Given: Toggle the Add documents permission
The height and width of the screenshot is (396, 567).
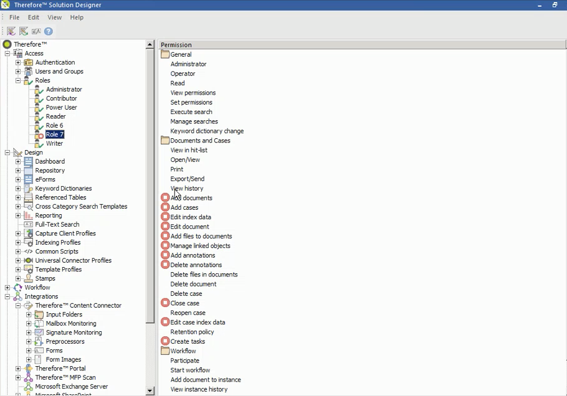Looking at the screenshot, I should point(165,197).
